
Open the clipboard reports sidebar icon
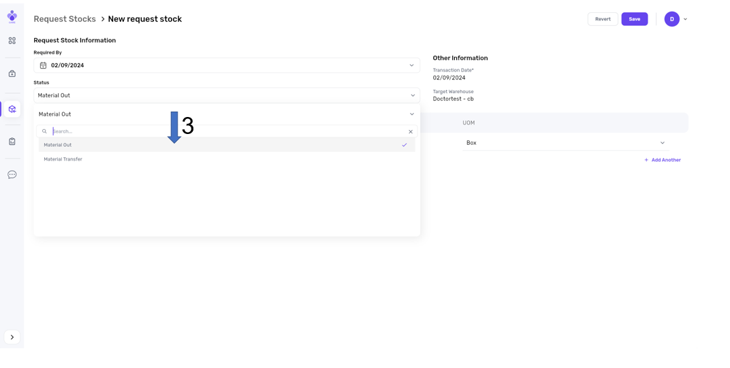(x=12, y=141)
